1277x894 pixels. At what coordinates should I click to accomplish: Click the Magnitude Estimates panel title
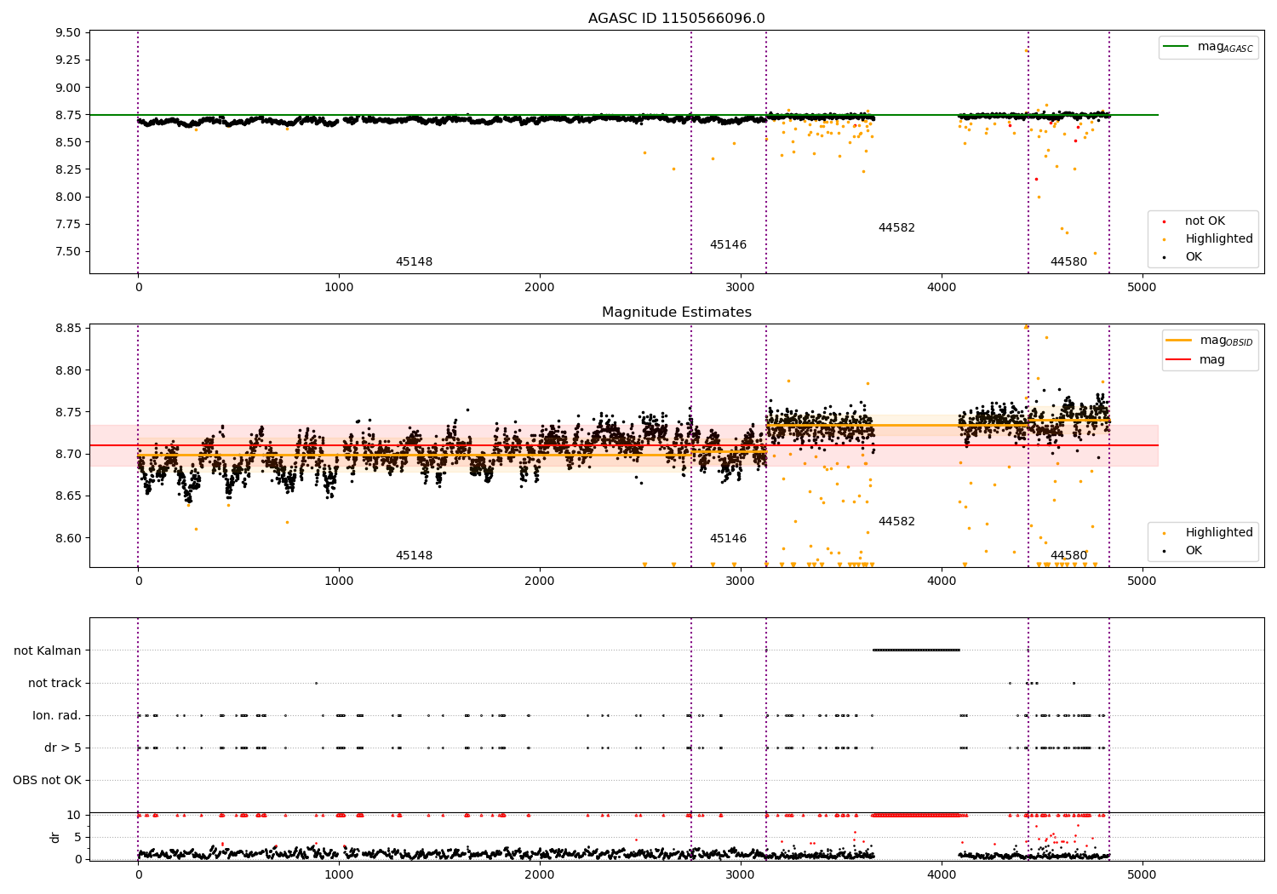676,312
